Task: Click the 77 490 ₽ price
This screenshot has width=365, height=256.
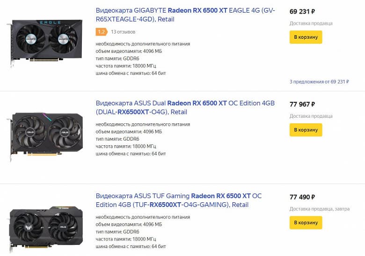Action: point(302,197)
